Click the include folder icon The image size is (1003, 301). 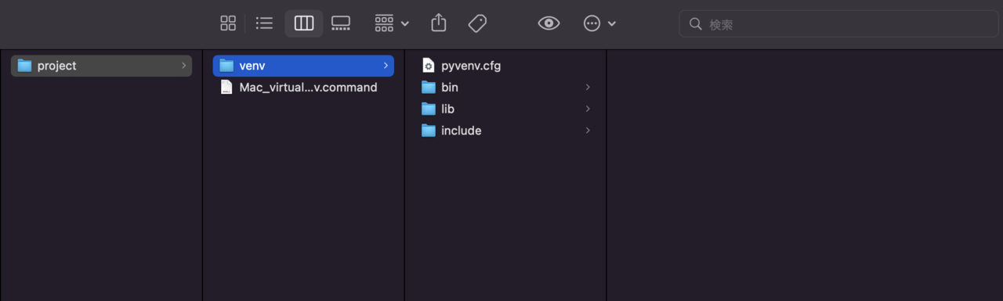point(428,131)
